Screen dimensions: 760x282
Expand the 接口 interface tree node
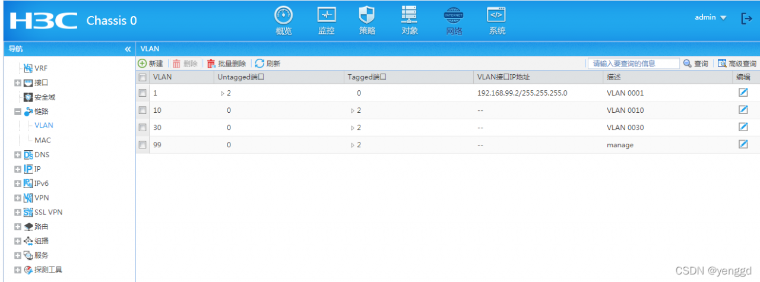(18, 83)
